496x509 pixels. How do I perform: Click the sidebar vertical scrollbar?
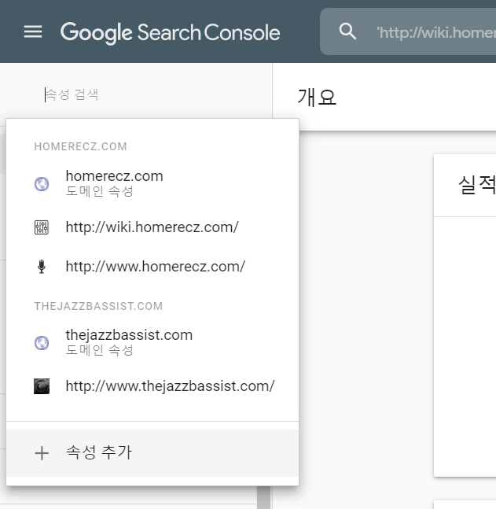264,497
